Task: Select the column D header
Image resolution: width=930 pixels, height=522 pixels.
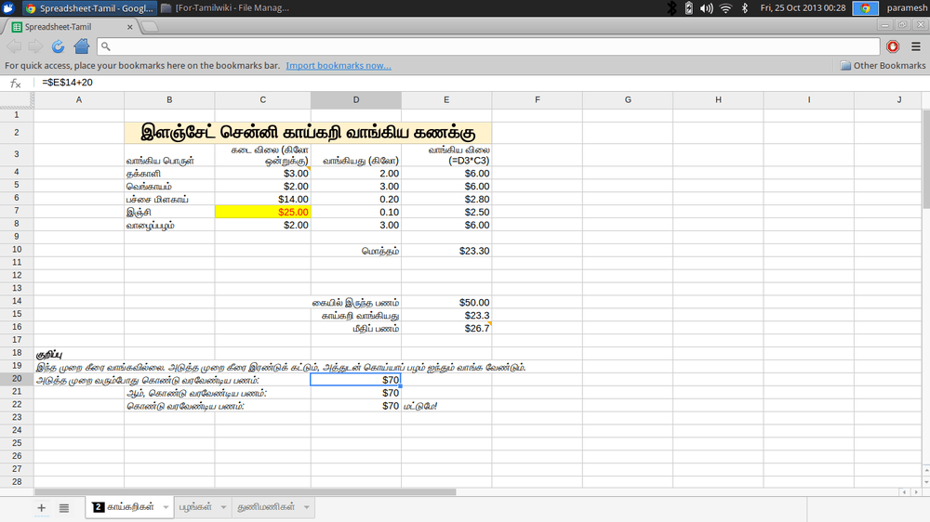Action: point(355,99)
